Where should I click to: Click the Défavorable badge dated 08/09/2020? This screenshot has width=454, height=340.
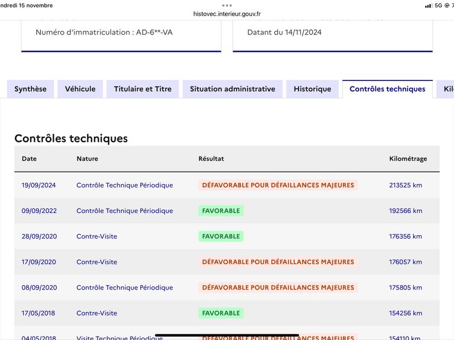point(278,288)
